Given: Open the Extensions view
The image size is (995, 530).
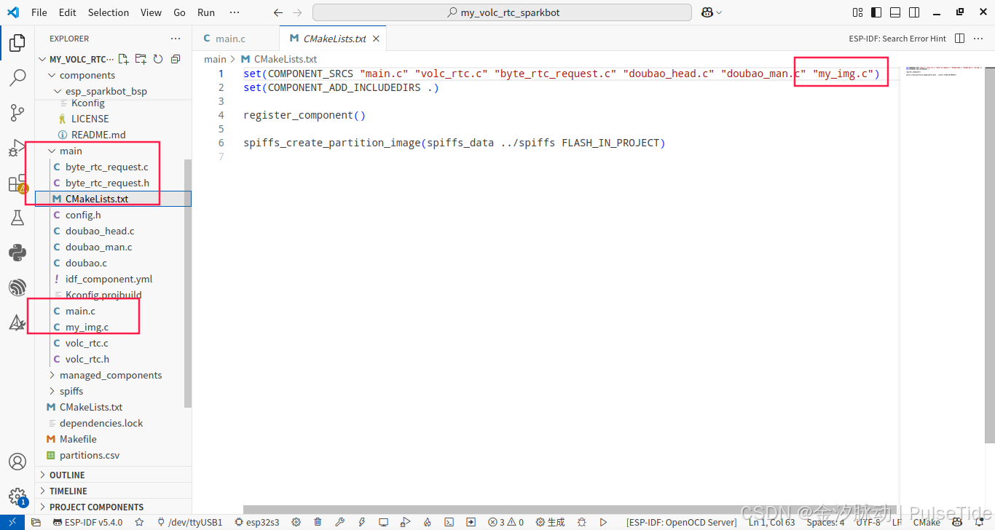Looking at the screenshot, I should click(17, 183).
